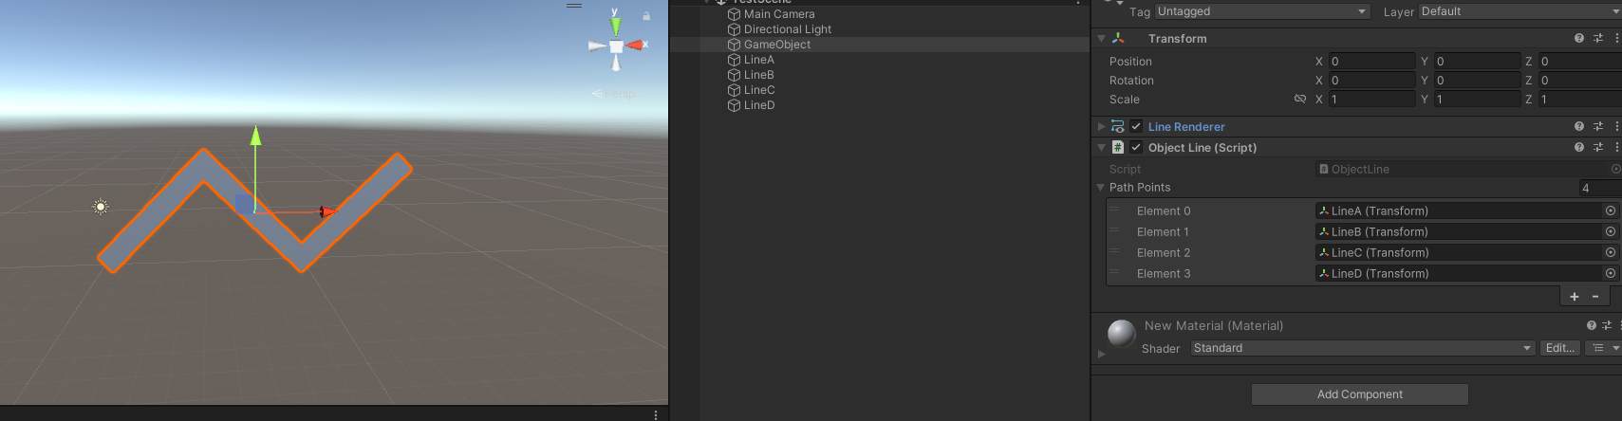1622x421 pixels.
Task: Disable the Line Renderer checkbox
Action: (1136, 126)
